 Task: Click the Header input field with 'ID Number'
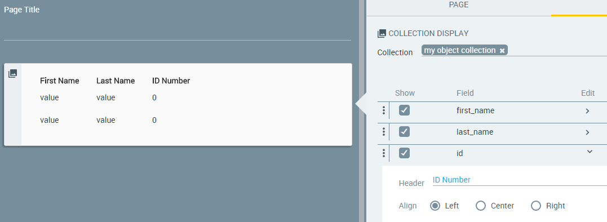(x=520, y=180)
